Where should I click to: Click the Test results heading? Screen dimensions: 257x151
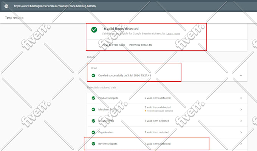coord(14,18)
